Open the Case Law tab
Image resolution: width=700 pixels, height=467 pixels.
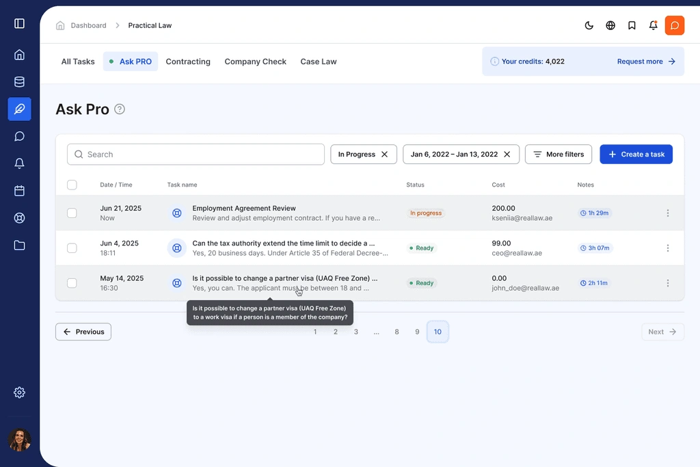pos(319,62)
